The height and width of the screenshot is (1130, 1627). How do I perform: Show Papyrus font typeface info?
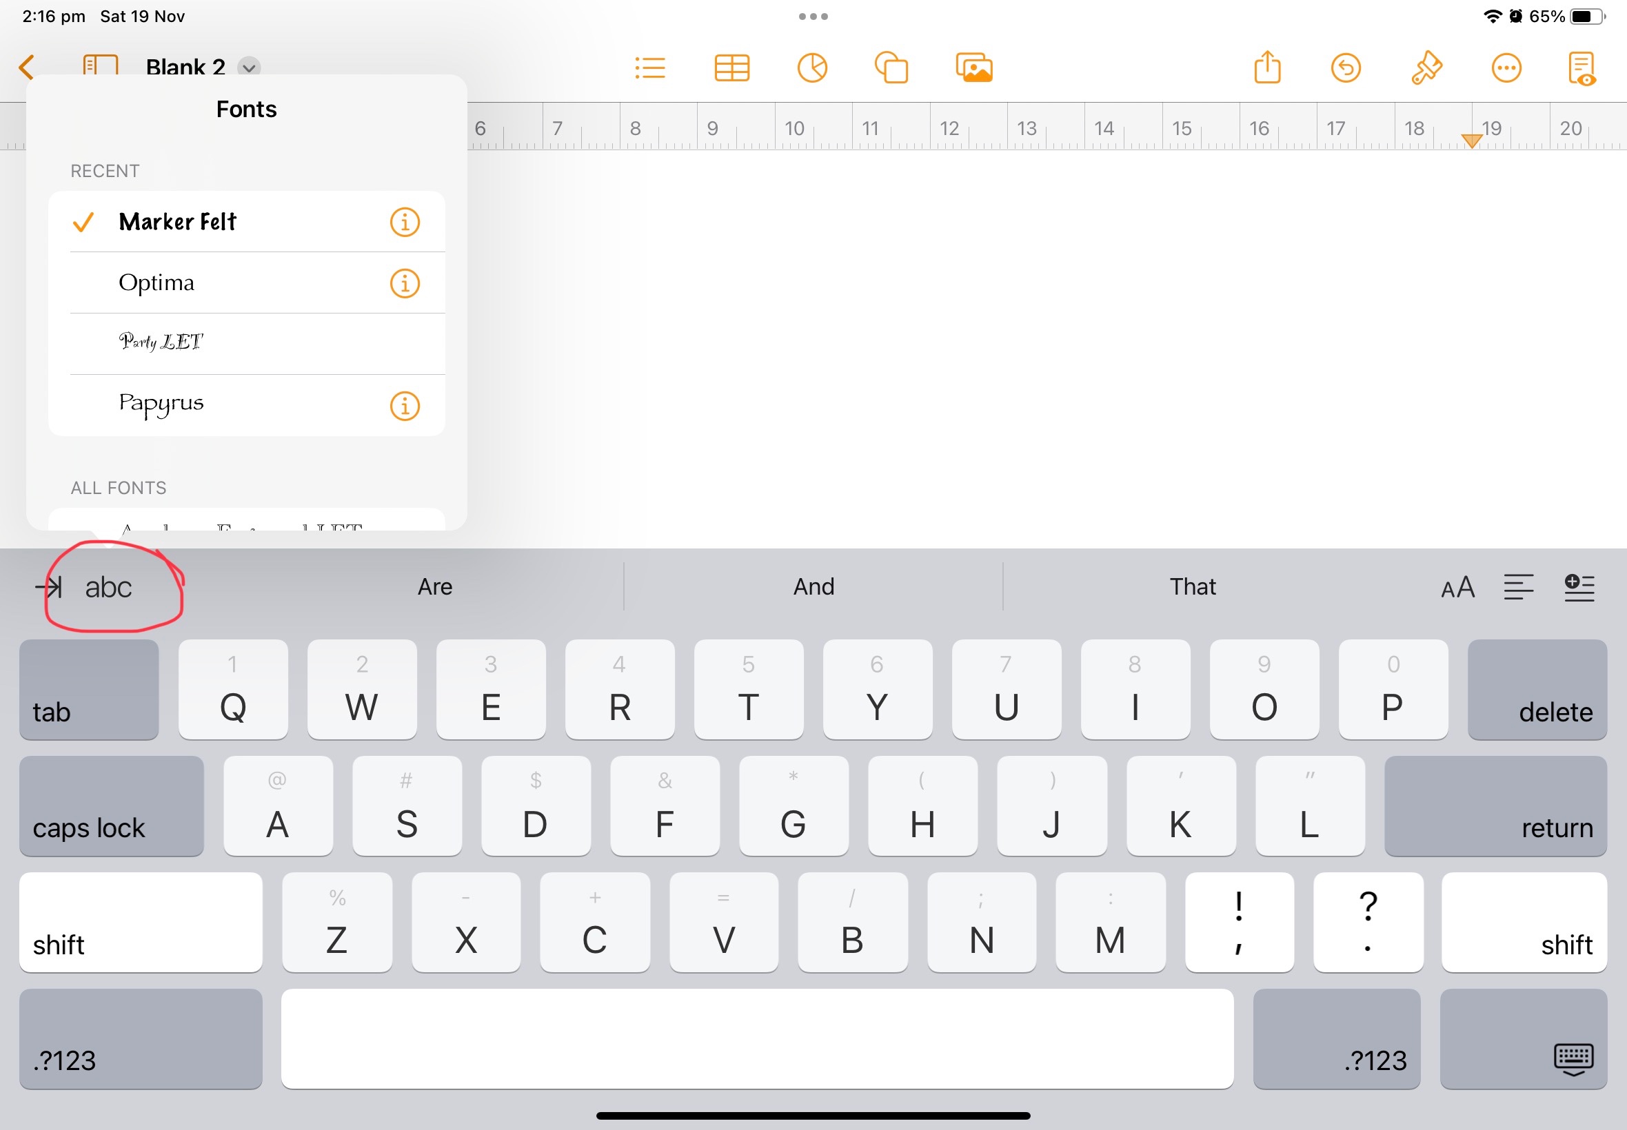pos(405,406)
